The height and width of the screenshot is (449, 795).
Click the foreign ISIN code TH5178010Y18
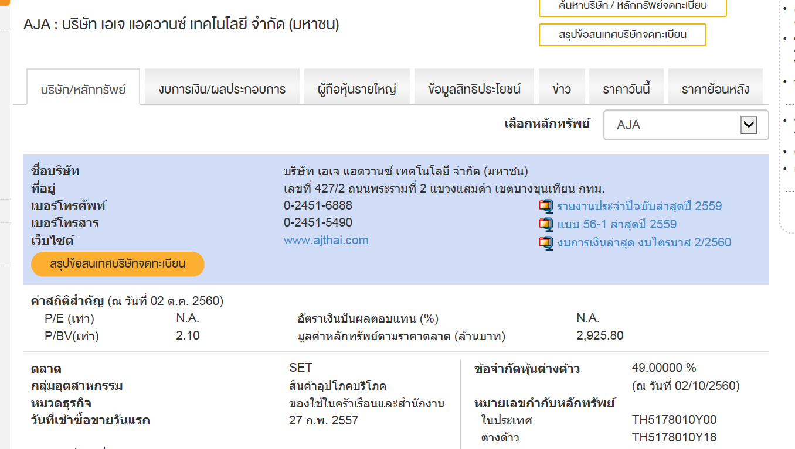pyautogui.click(x=674, y=437)
